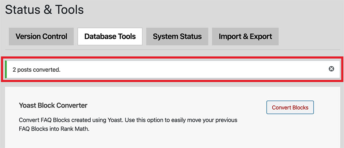Select the Import & Export tab

(245, 36)
